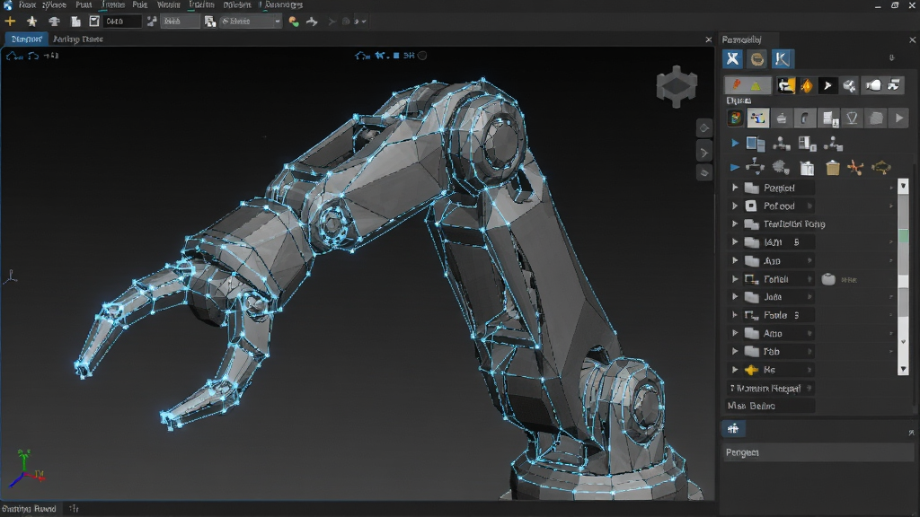Screen dimensions: 920x517
Task: Select the orange flame diamond icon
Action: (x=808, y=85)
